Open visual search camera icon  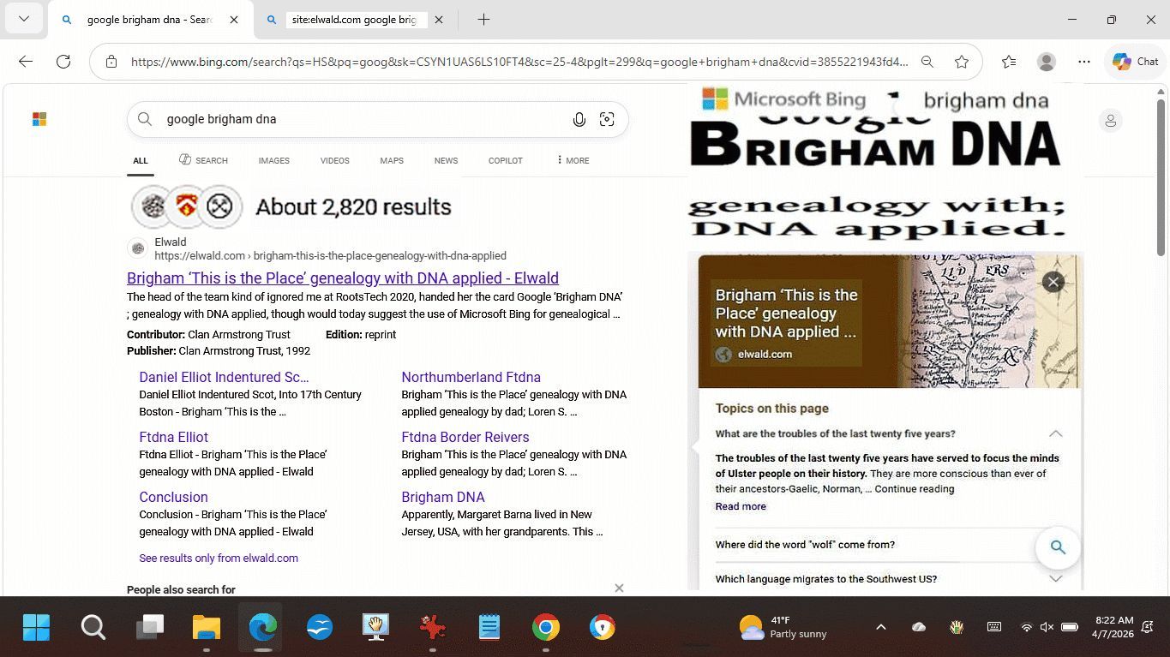[607, 120]
